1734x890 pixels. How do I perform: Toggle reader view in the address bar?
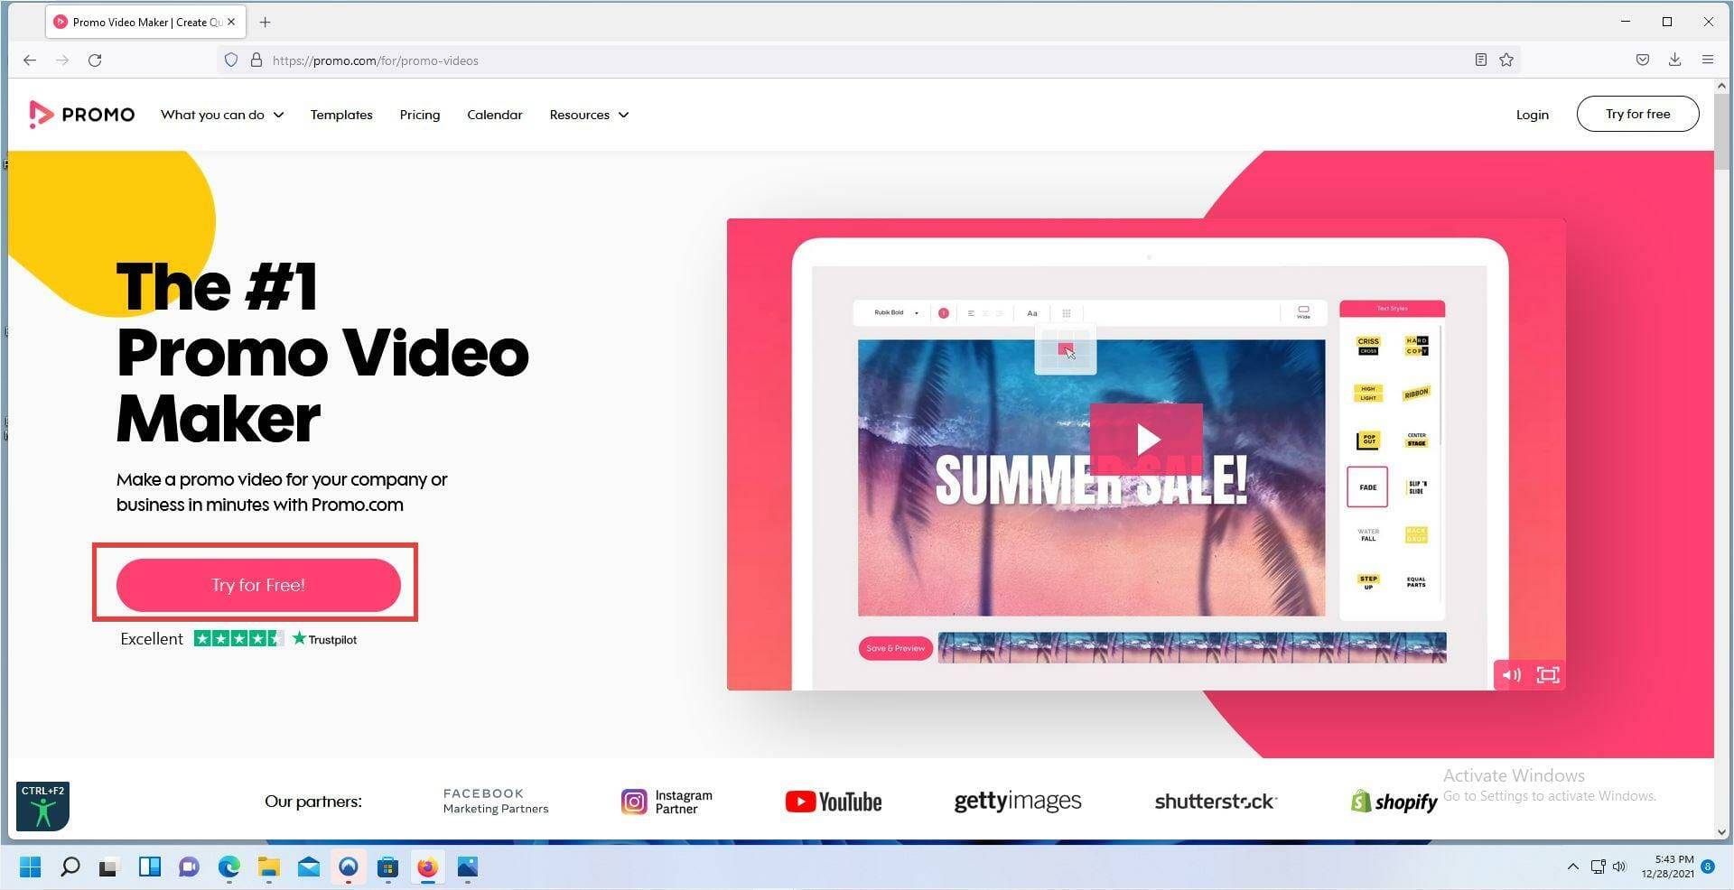1481,60
